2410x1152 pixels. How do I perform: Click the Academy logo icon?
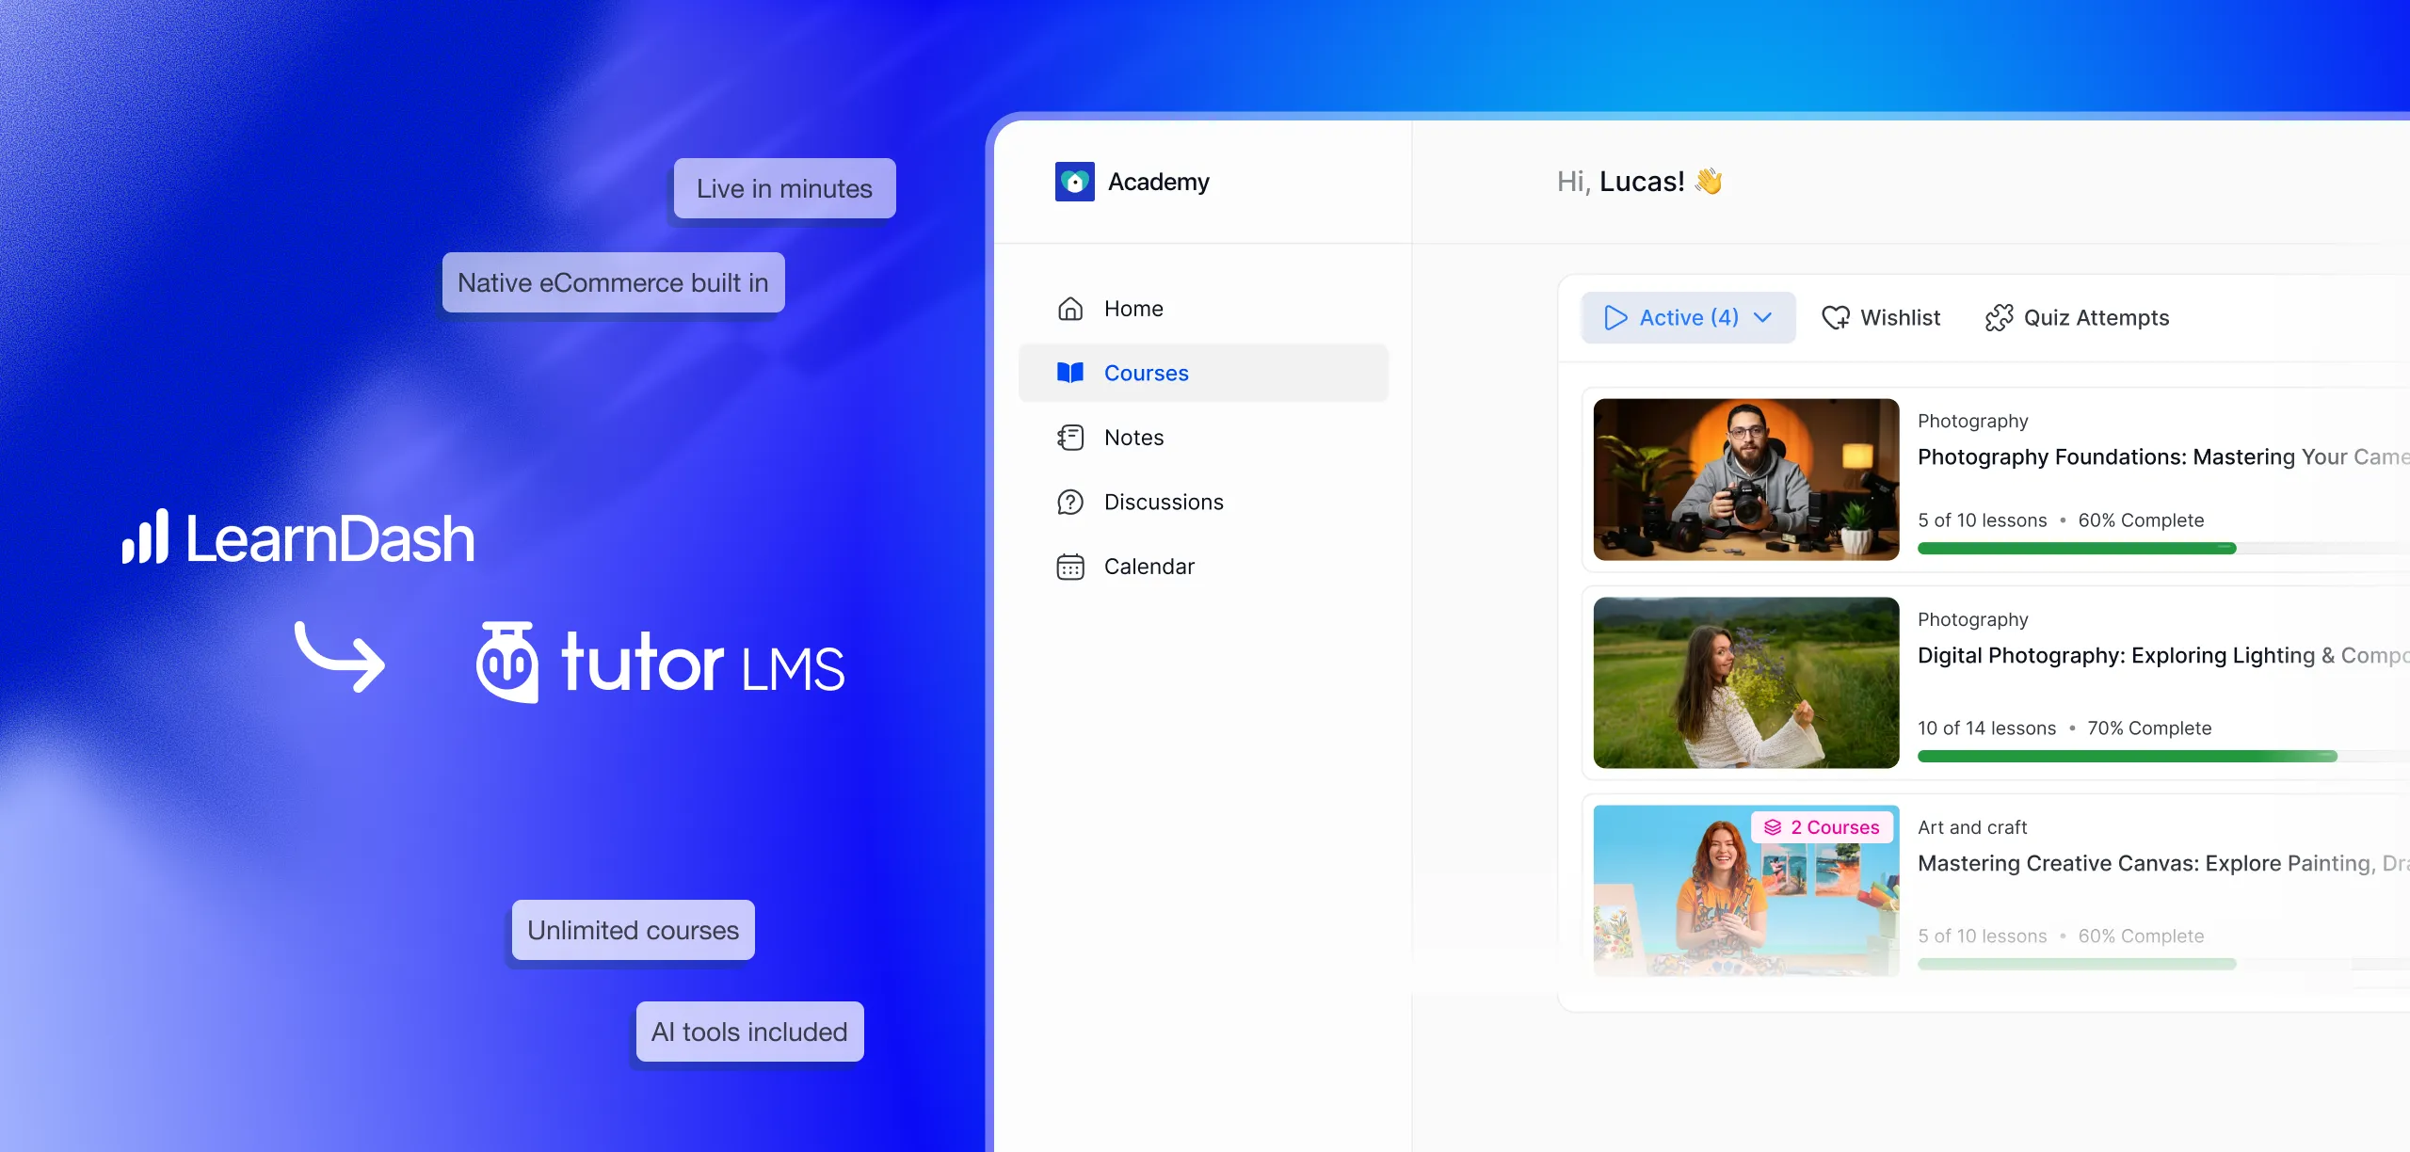tap(1074, 182)
